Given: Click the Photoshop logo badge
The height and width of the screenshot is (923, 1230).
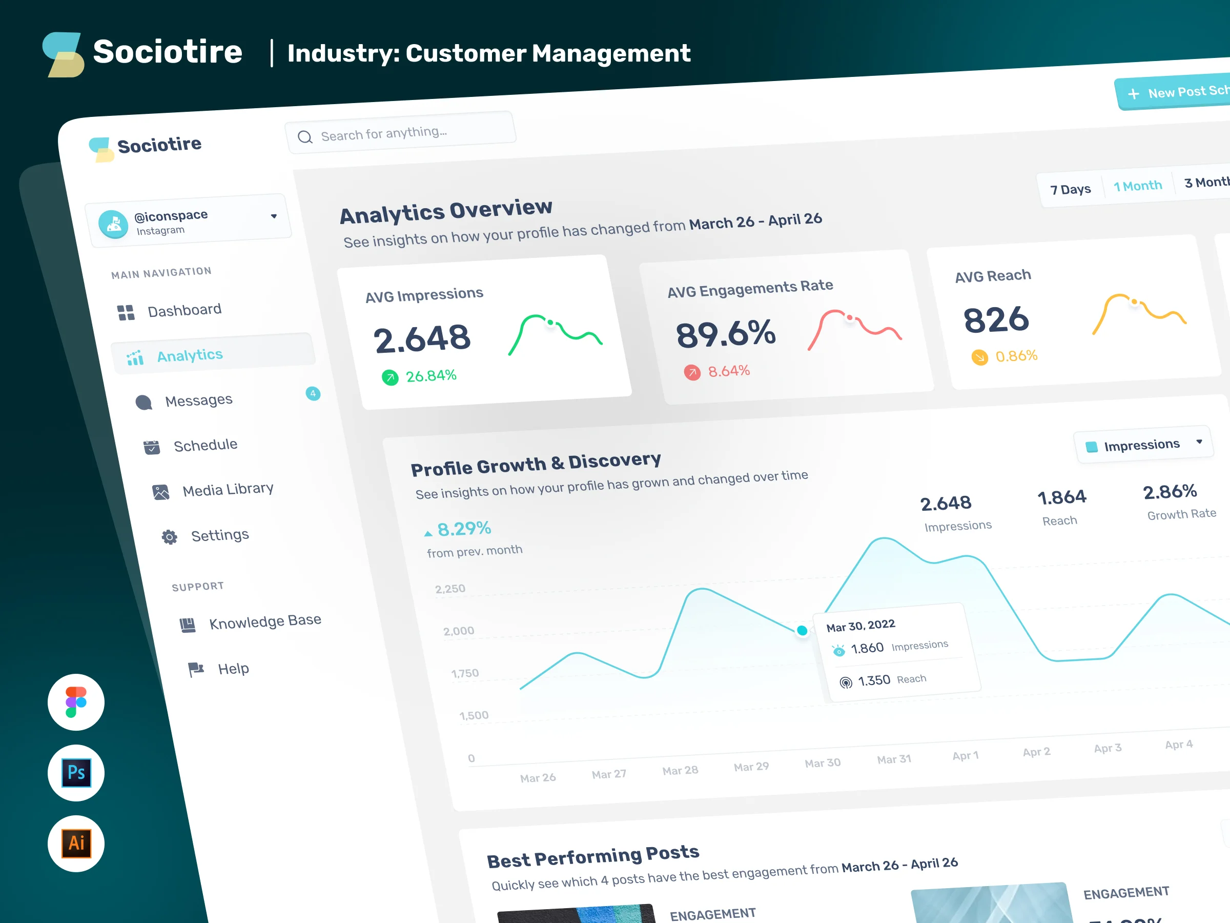Looking at the screenshot, I should (x=76, y=773).
